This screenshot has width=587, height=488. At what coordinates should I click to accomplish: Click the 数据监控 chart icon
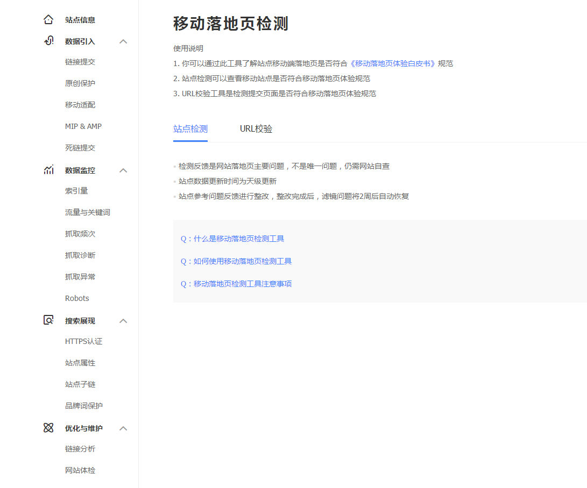(48, 170)
